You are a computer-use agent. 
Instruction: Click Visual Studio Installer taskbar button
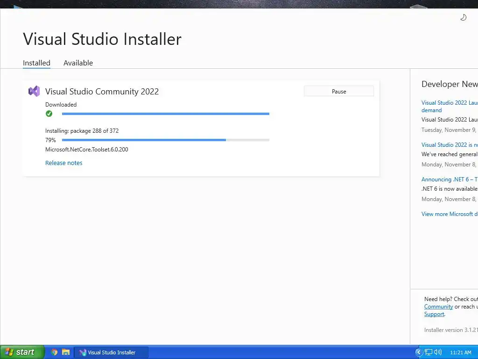(112, 352)
